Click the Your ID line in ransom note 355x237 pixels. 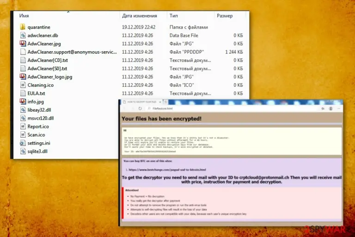pyautogui.click(x=150, y=152)
